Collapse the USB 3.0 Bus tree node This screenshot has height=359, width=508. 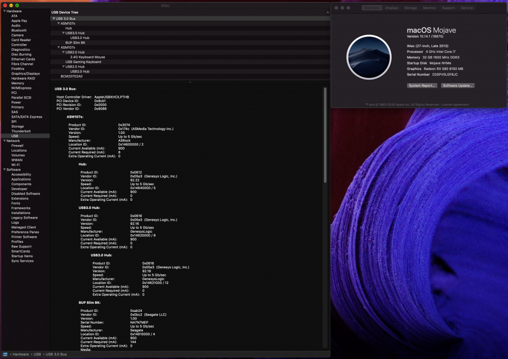coord(54,18)
